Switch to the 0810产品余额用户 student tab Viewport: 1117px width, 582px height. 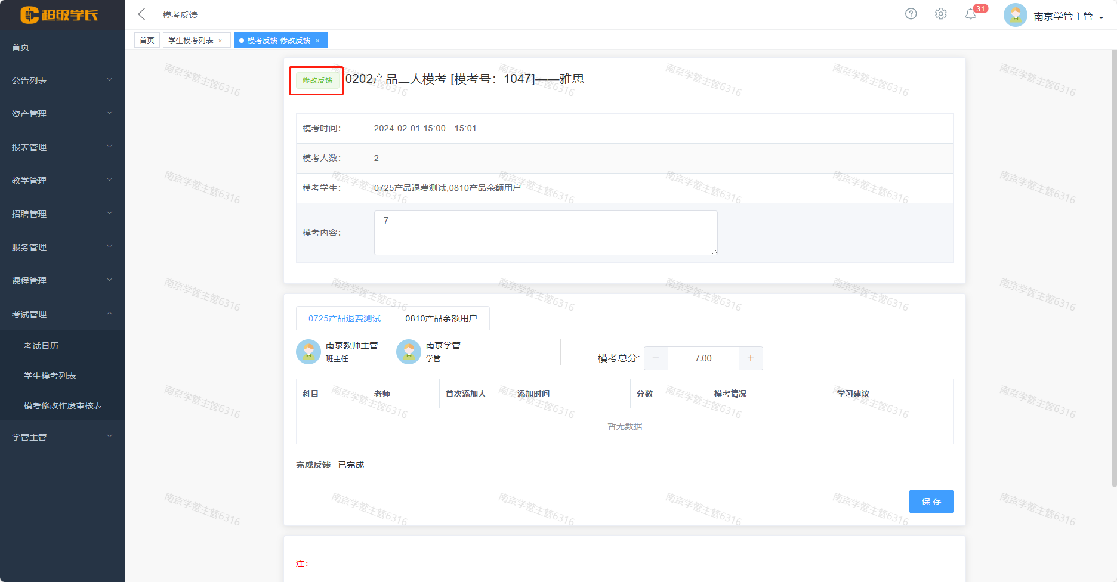[441, 318]
